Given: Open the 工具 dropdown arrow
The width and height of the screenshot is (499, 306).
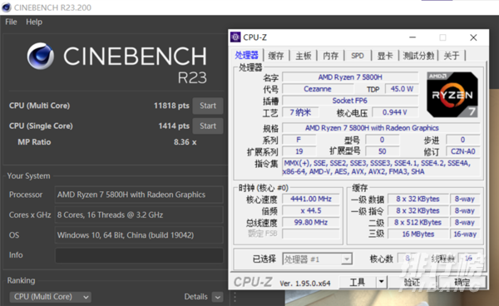Looking at the screenshot, I should 381,282.
